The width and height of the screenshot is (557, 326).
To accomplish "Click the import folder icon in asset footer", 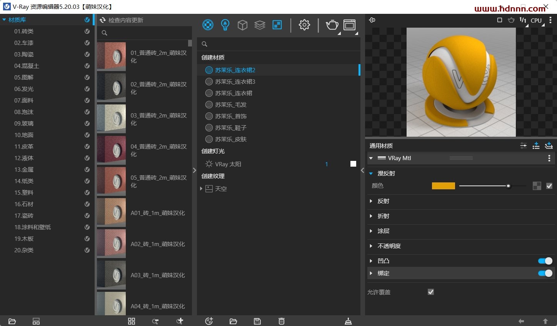I will (x=233, y=321).
